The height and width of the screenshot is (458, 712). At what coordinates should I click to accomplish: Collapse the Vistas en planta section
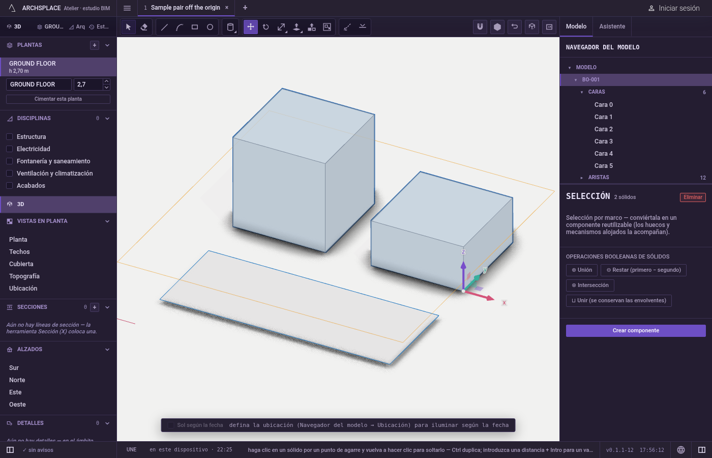point(107,221)
